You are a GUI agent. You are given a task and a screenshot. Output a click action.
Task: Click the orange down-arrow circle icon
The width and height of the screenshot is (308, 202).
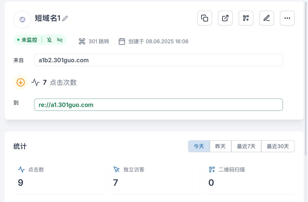(x=21, y=82)
